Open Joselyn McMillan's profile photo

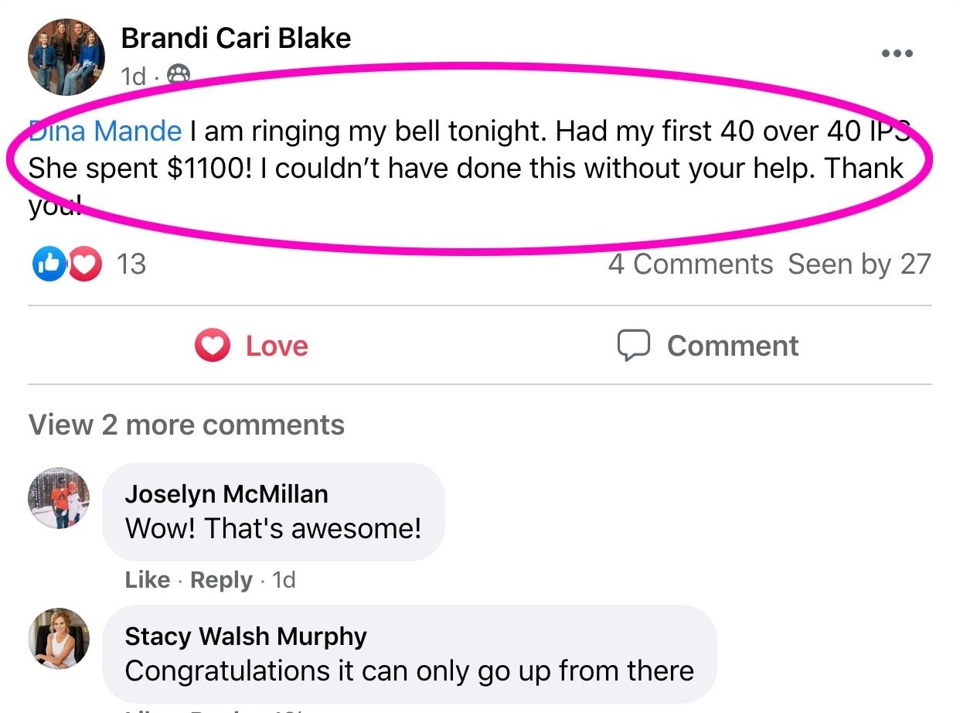click(59, 498)
